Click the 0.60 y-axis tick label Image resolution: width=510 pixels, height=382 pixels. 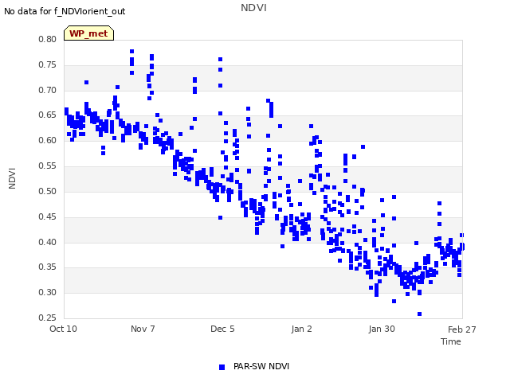click(48, 140)
